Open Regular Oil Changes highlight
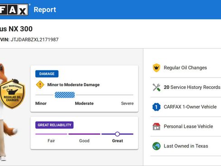This screenshot has height=166, width=221. pyautogui.click(x=186, y=68)
